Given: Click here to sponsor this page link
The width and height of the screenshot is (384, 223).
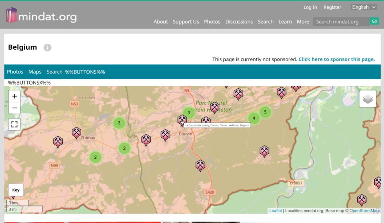Looking at the screenshot, I should point(337,59).
